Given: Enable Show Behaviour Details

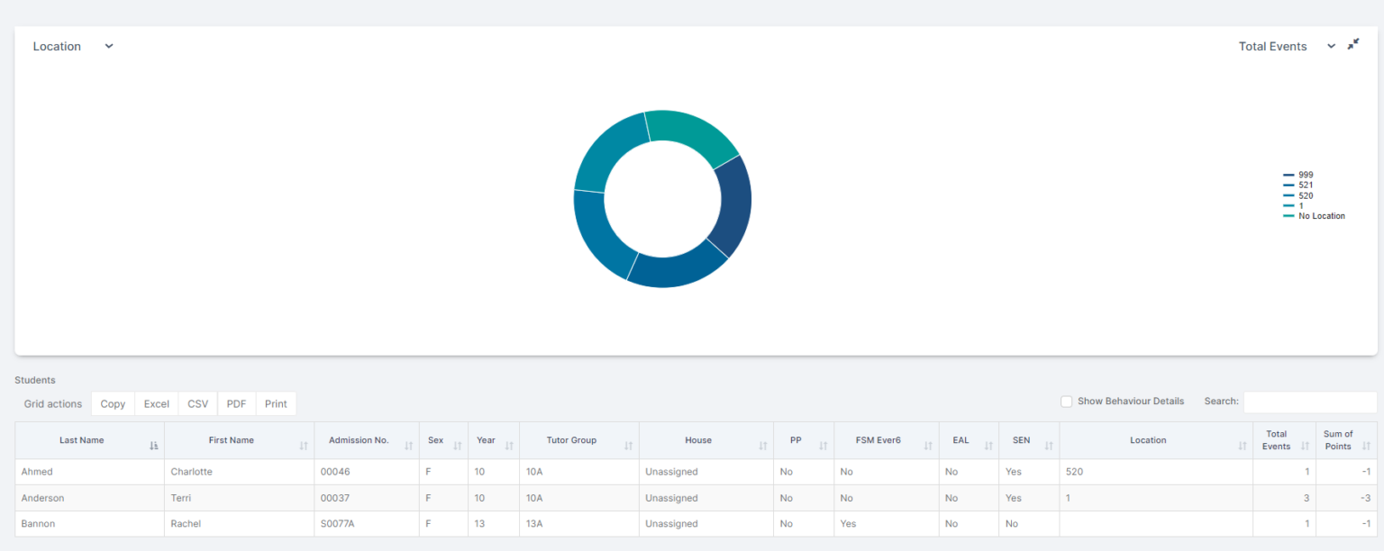Looking at the screenshot, I should pyautogui.click(x=1066, y=401).
